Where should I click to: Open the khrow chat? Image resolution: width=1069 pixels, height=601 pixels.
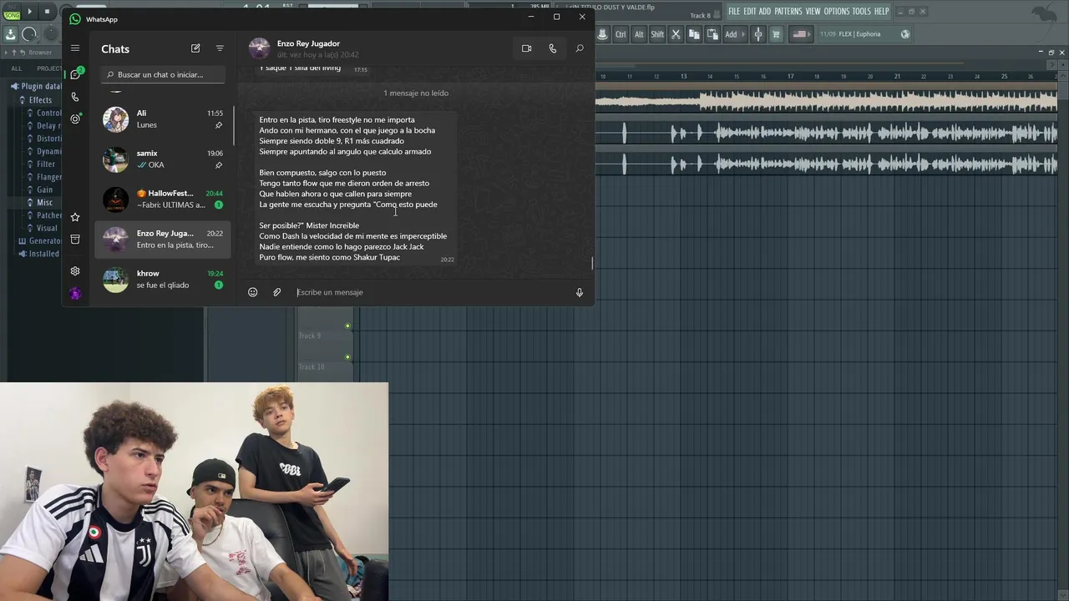(x=163, y=279)
